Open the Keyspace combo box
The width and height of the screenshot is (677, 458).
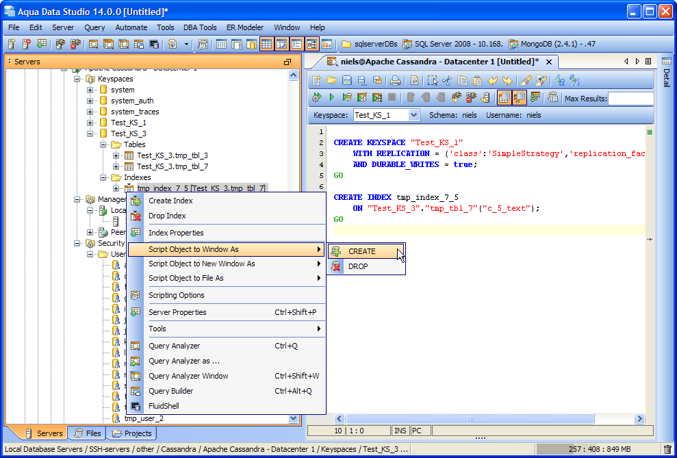point(387,115)
